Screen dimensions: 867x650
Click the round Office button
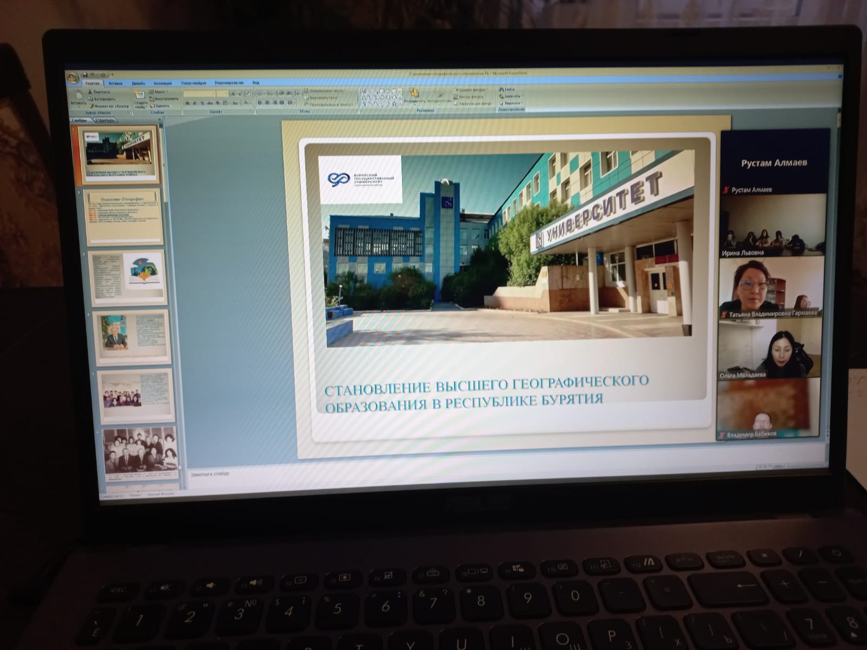pos(73,78)
